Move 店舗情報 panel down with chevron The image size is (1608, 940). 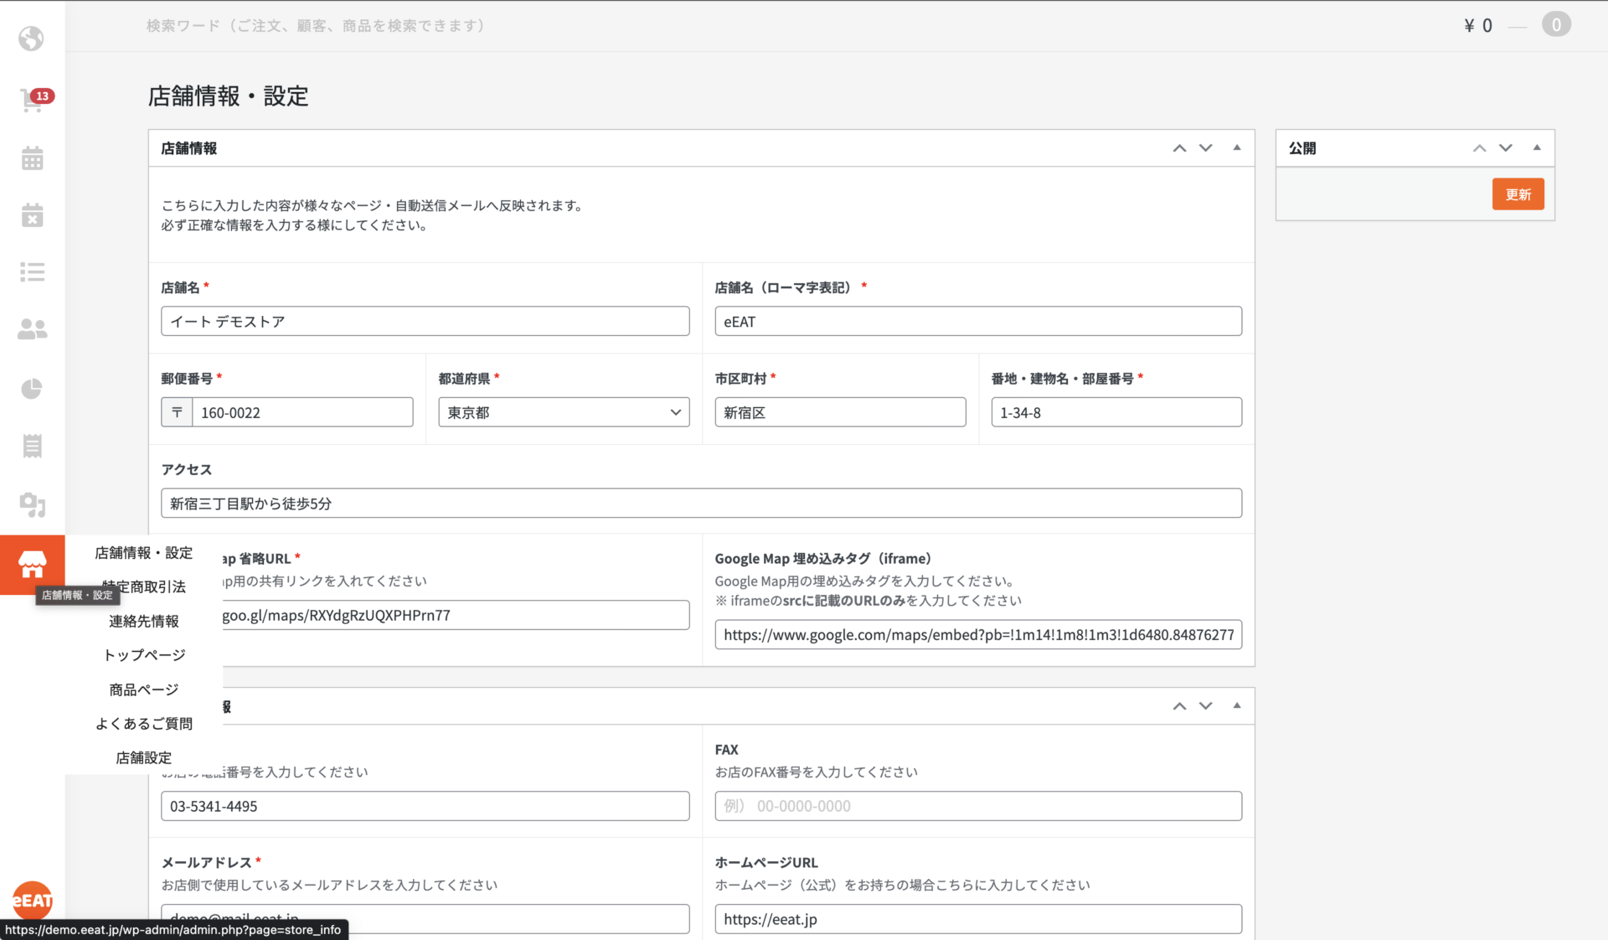pos(1205,148)
